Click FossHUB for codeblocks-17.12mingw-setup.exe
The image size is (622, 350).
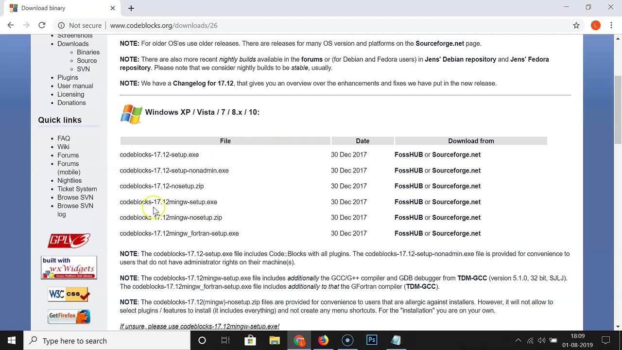pyautogui.click(x=409, y=202)
